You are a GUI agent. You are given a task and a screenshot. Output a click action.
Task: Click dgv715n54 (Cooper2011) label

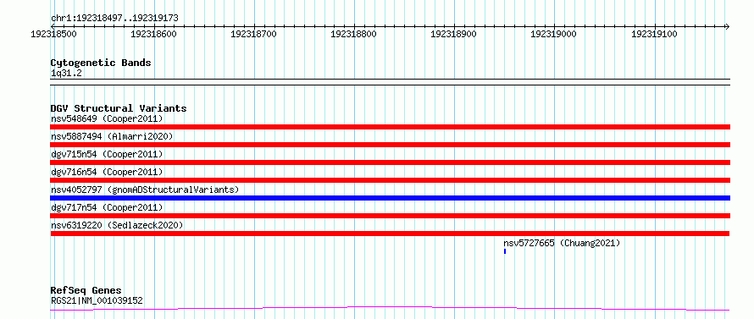tap(107, 154)
